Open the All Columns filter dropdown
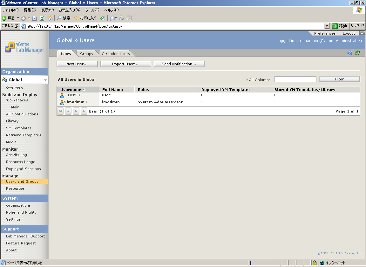 258,80
